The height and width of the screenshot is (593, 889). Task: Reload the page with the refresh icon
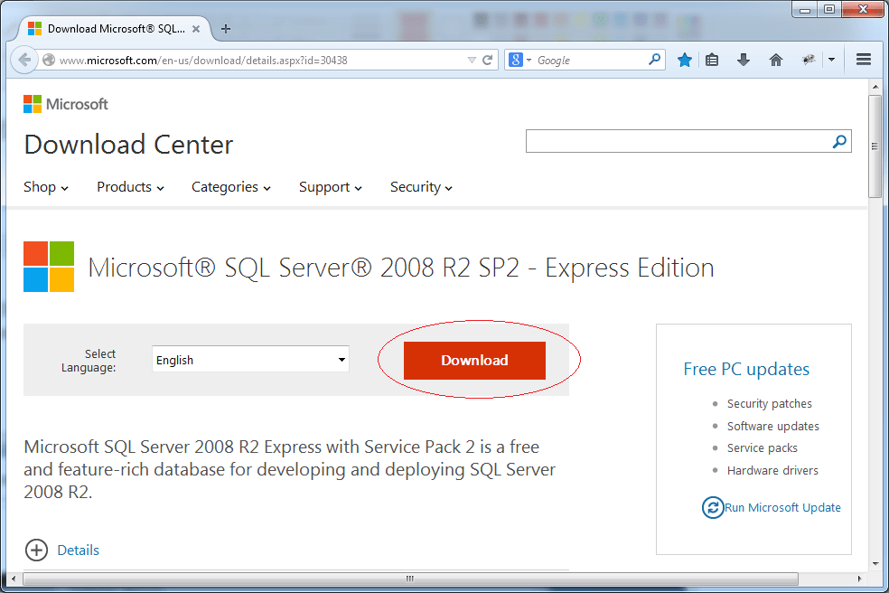point(487,61)
